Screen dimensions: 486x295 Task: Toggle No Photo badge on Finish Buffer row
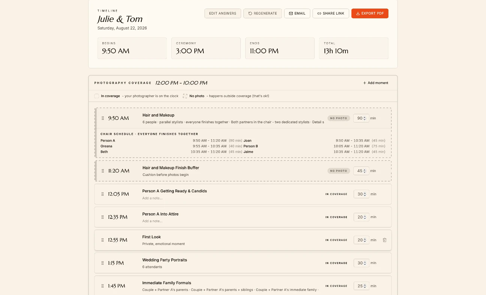[x=338, y=171]
